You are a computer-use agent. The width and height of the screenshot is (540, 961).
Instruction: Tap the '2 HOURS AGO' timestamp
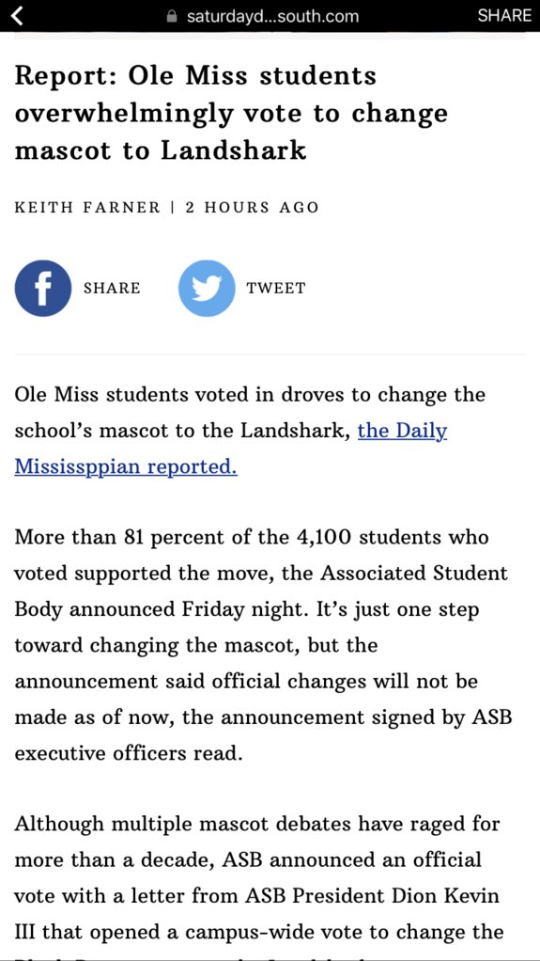252,207
